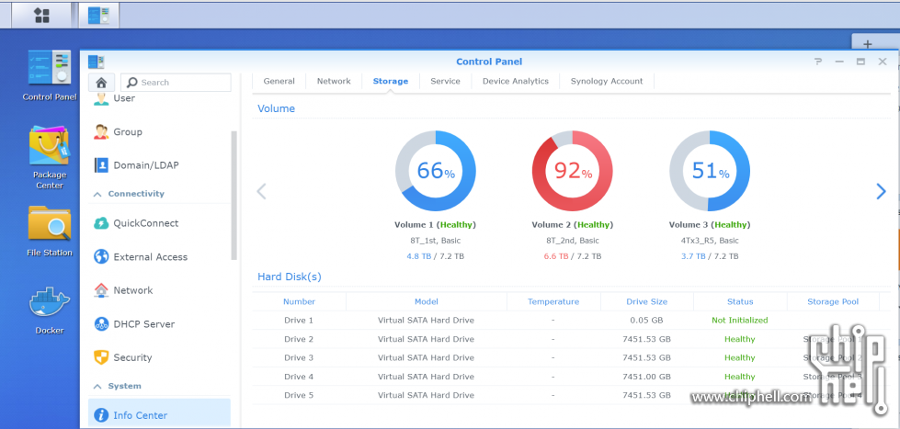The width and height of the screenshot is (900, 429).
Task: Click the Volume 1 66% usage ring
Action: 435,171
